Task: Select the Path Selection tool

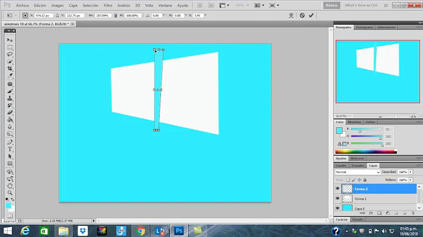Action: pyautogui.click(x=10, y=156)
